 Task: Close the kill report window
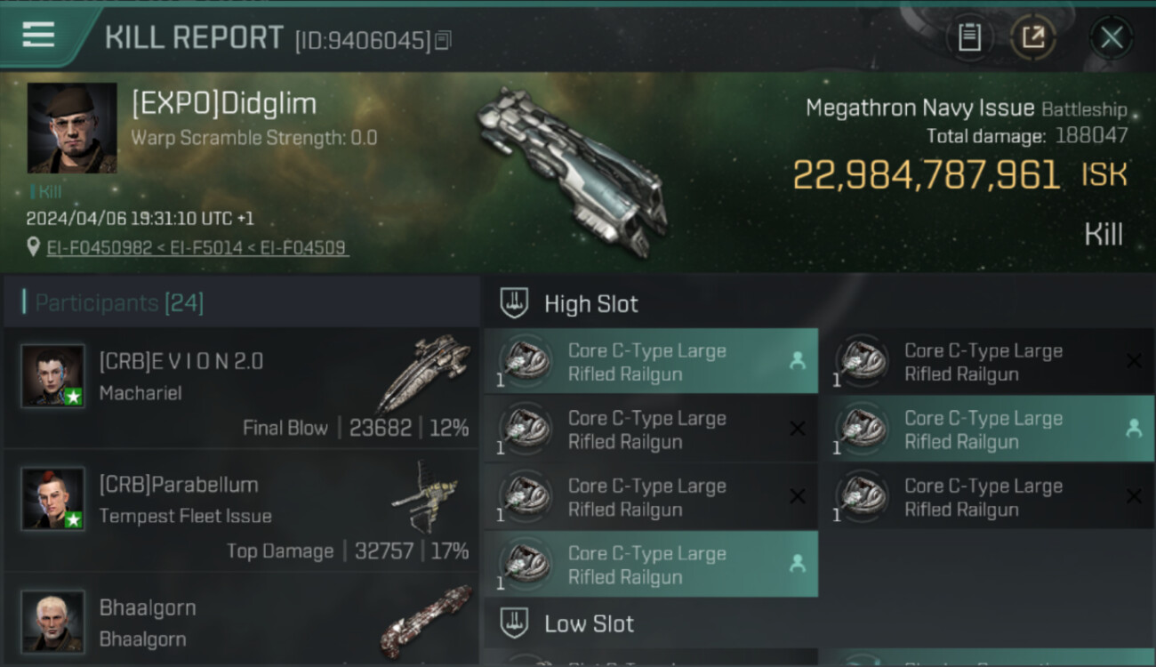click(x=1112, y=37)
